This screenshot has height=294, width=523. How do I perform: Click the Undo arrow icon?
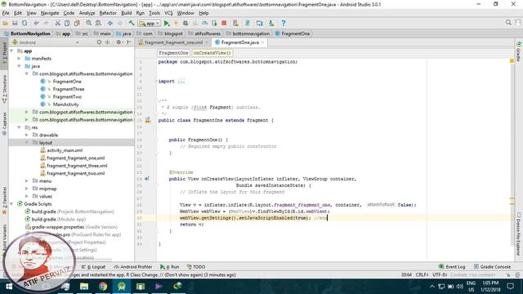(36, 23)
